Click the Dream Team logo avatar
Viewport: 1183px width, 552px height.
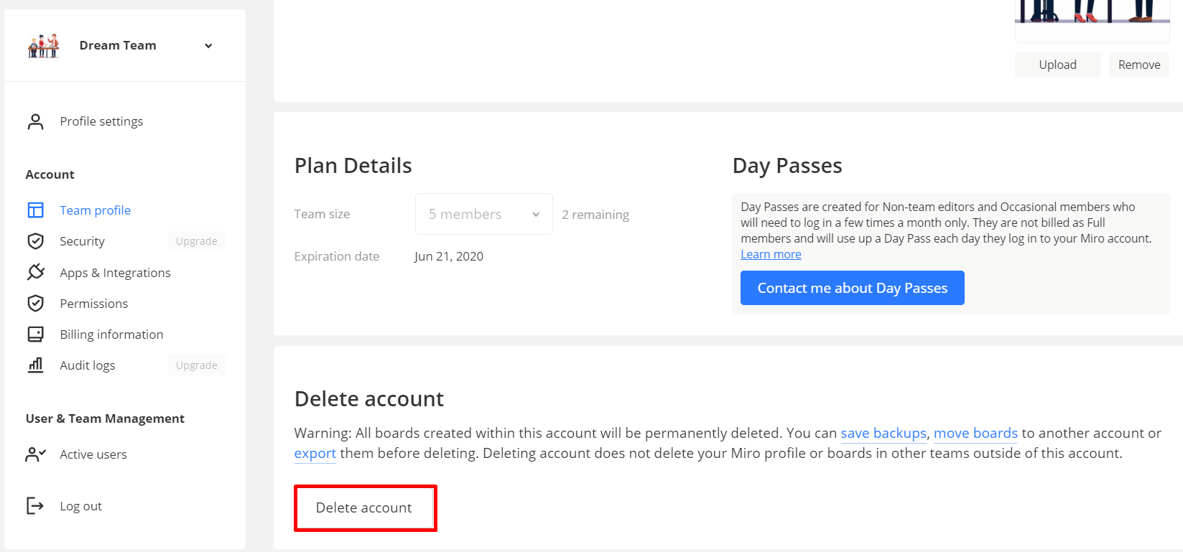[43, 46]
